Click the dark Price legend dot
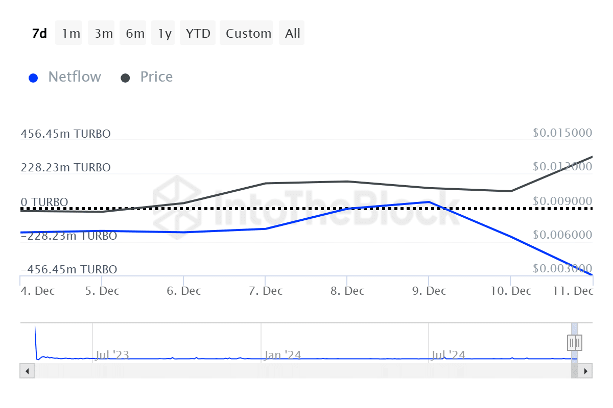 (x=125, y=77)
